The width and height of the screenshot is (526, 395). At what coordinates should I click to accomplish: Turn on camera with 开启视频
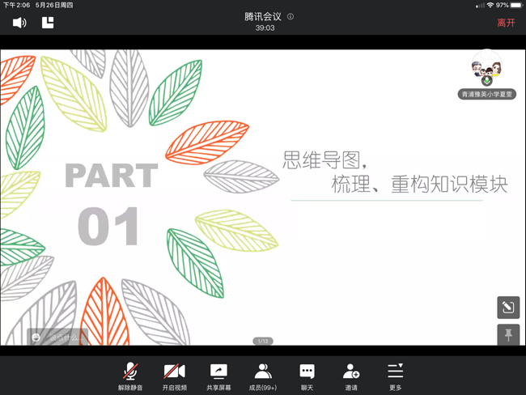point(174,376)
